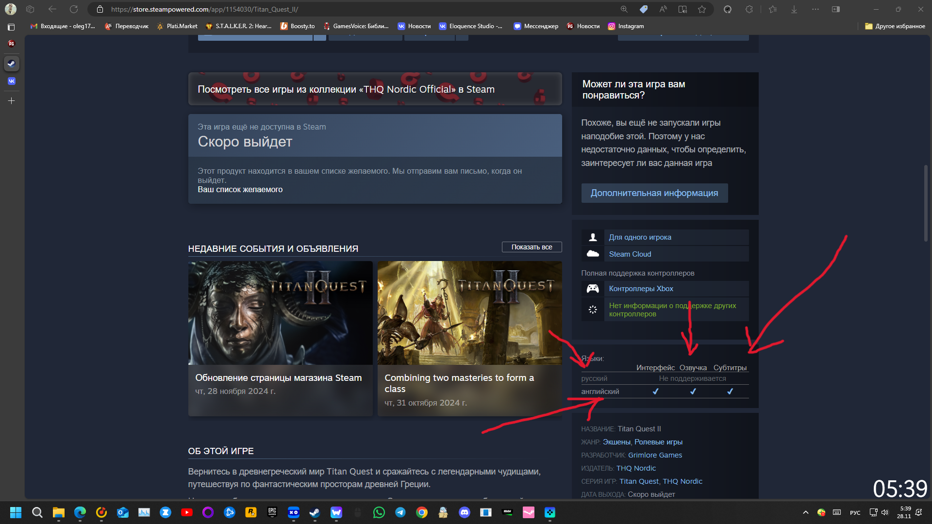Click Дополнительная информация button
This screenshot has width=932, height=524.
tap(654, 193)
